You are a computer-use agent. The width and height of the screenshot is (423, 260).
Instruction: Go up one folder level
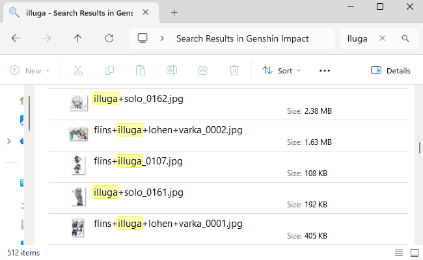tap(78, 38)
